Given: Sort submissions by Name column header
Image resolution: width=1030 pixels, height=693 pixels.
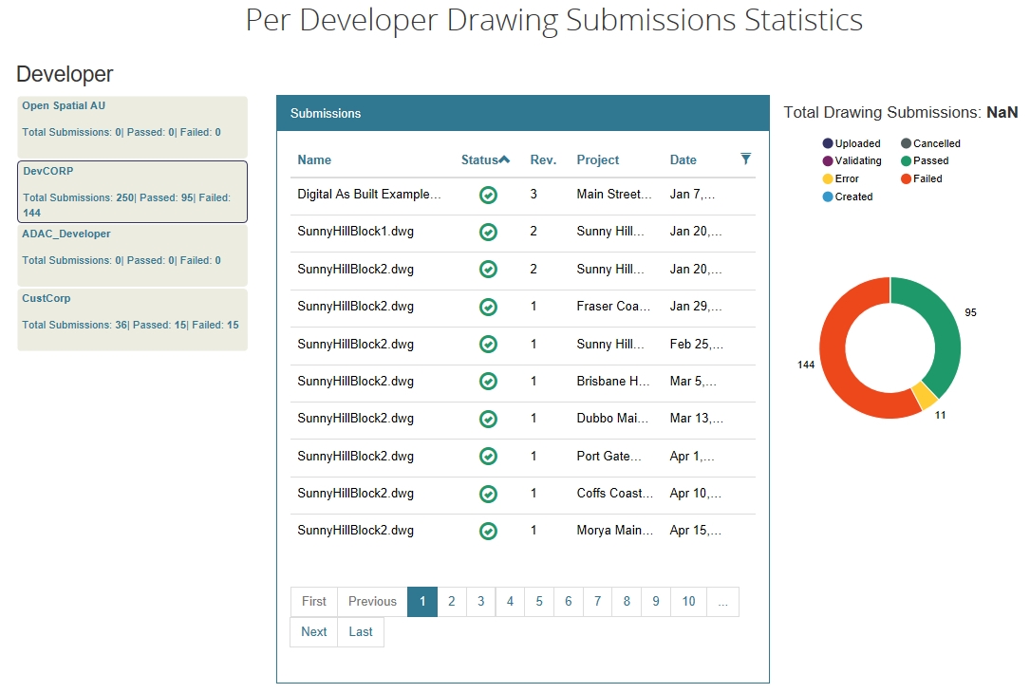Looking at the screenshot, I should tap(314, 159).
